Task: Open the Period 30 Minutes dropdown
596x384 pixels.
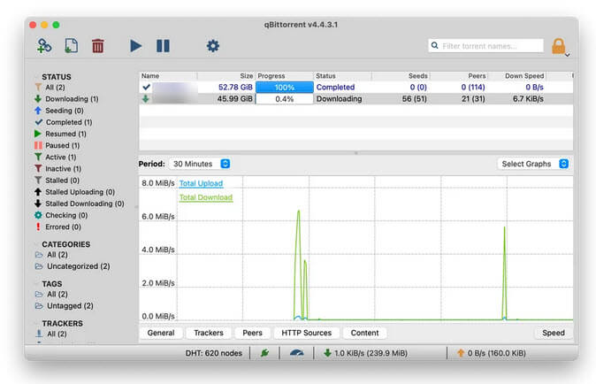Action: tap(200, 164)
